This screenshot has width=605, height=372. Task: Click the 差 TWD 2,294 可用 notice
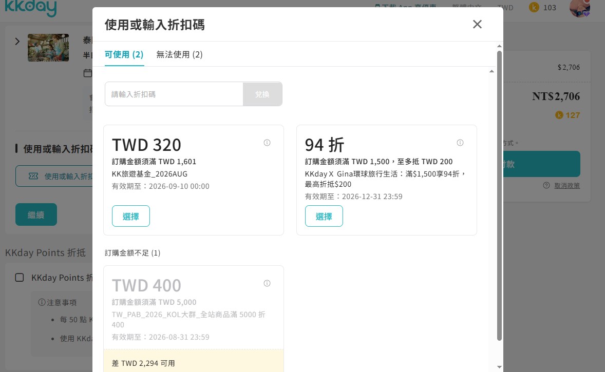pyautogui.click(x=143, y=363)
